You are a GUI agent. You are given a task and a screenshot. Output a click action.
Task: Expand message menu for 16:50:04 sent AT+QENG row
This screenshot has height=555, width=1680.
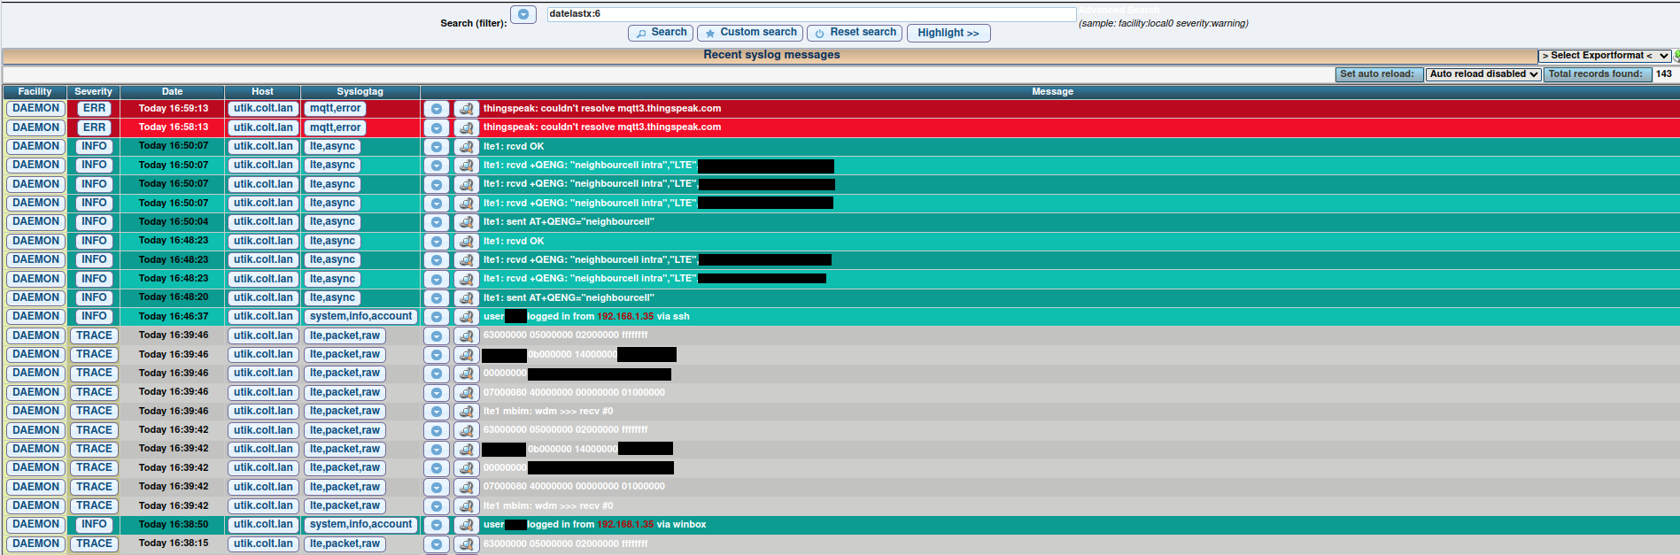click(436, 222)
